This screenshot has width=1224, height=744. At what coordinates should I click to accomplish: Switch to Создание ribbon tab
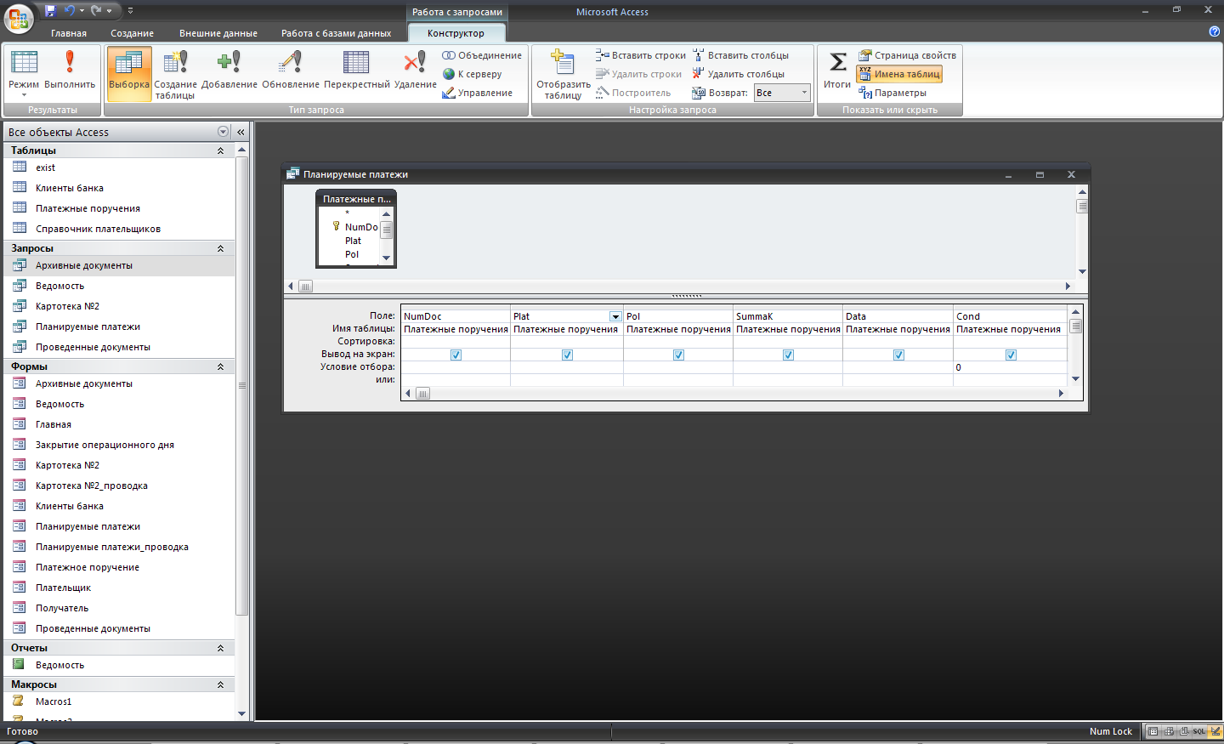click(133, 33)
